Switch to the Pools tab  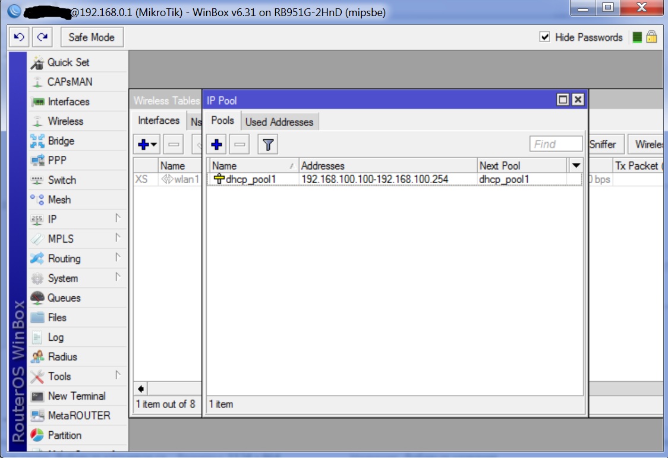222,121
